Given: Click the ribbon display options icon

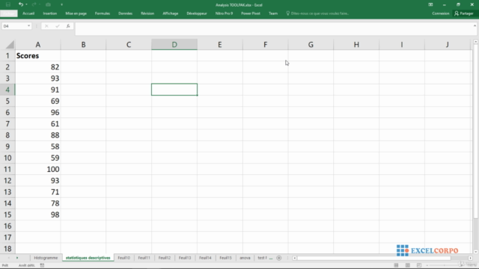Looking at the screenshot, I should [x=430, y=4].
